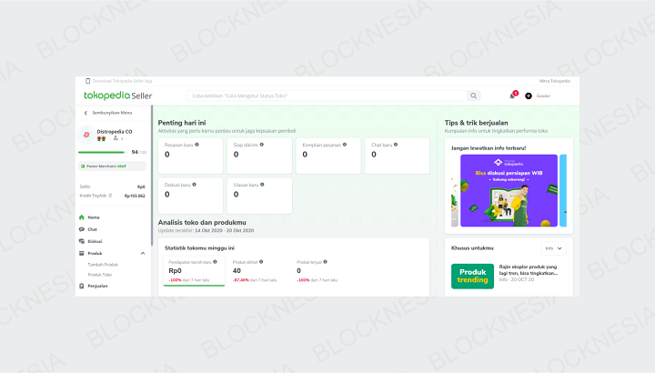Open the Ulasan baru card
The width and height of the screenshot is (655, 373).
[259, 196]
